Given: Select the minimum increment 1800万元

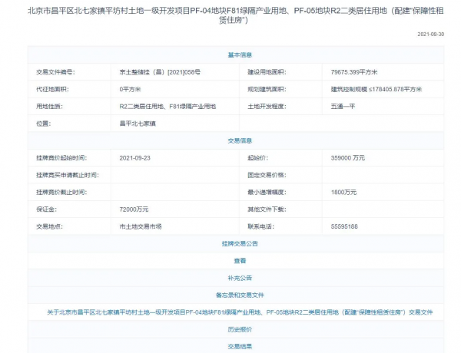Looking at the screenshot, I should [x=343, y=193].
